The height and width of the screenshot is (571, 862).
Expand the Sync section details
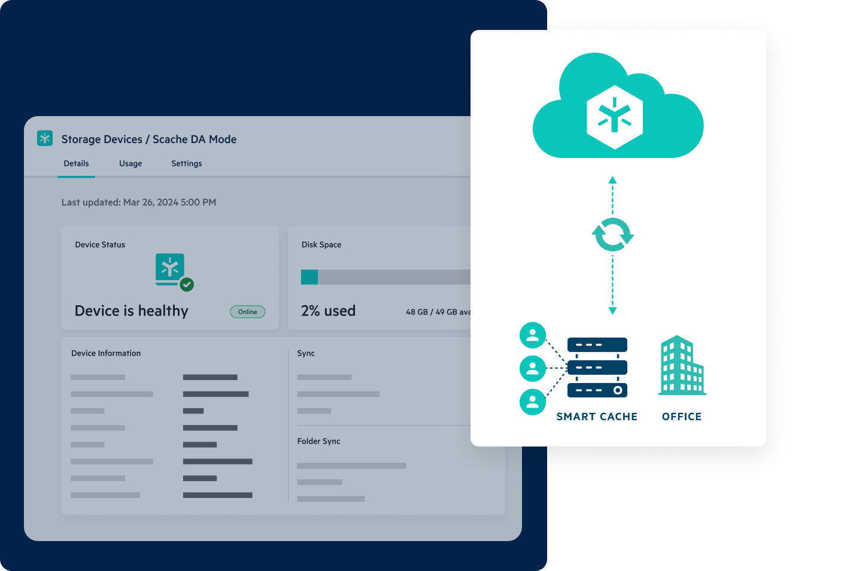click(306, 353)
